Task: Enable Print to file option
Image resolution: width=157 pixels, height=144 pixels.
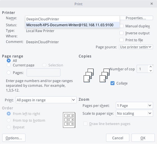Action: pos(121,40)
